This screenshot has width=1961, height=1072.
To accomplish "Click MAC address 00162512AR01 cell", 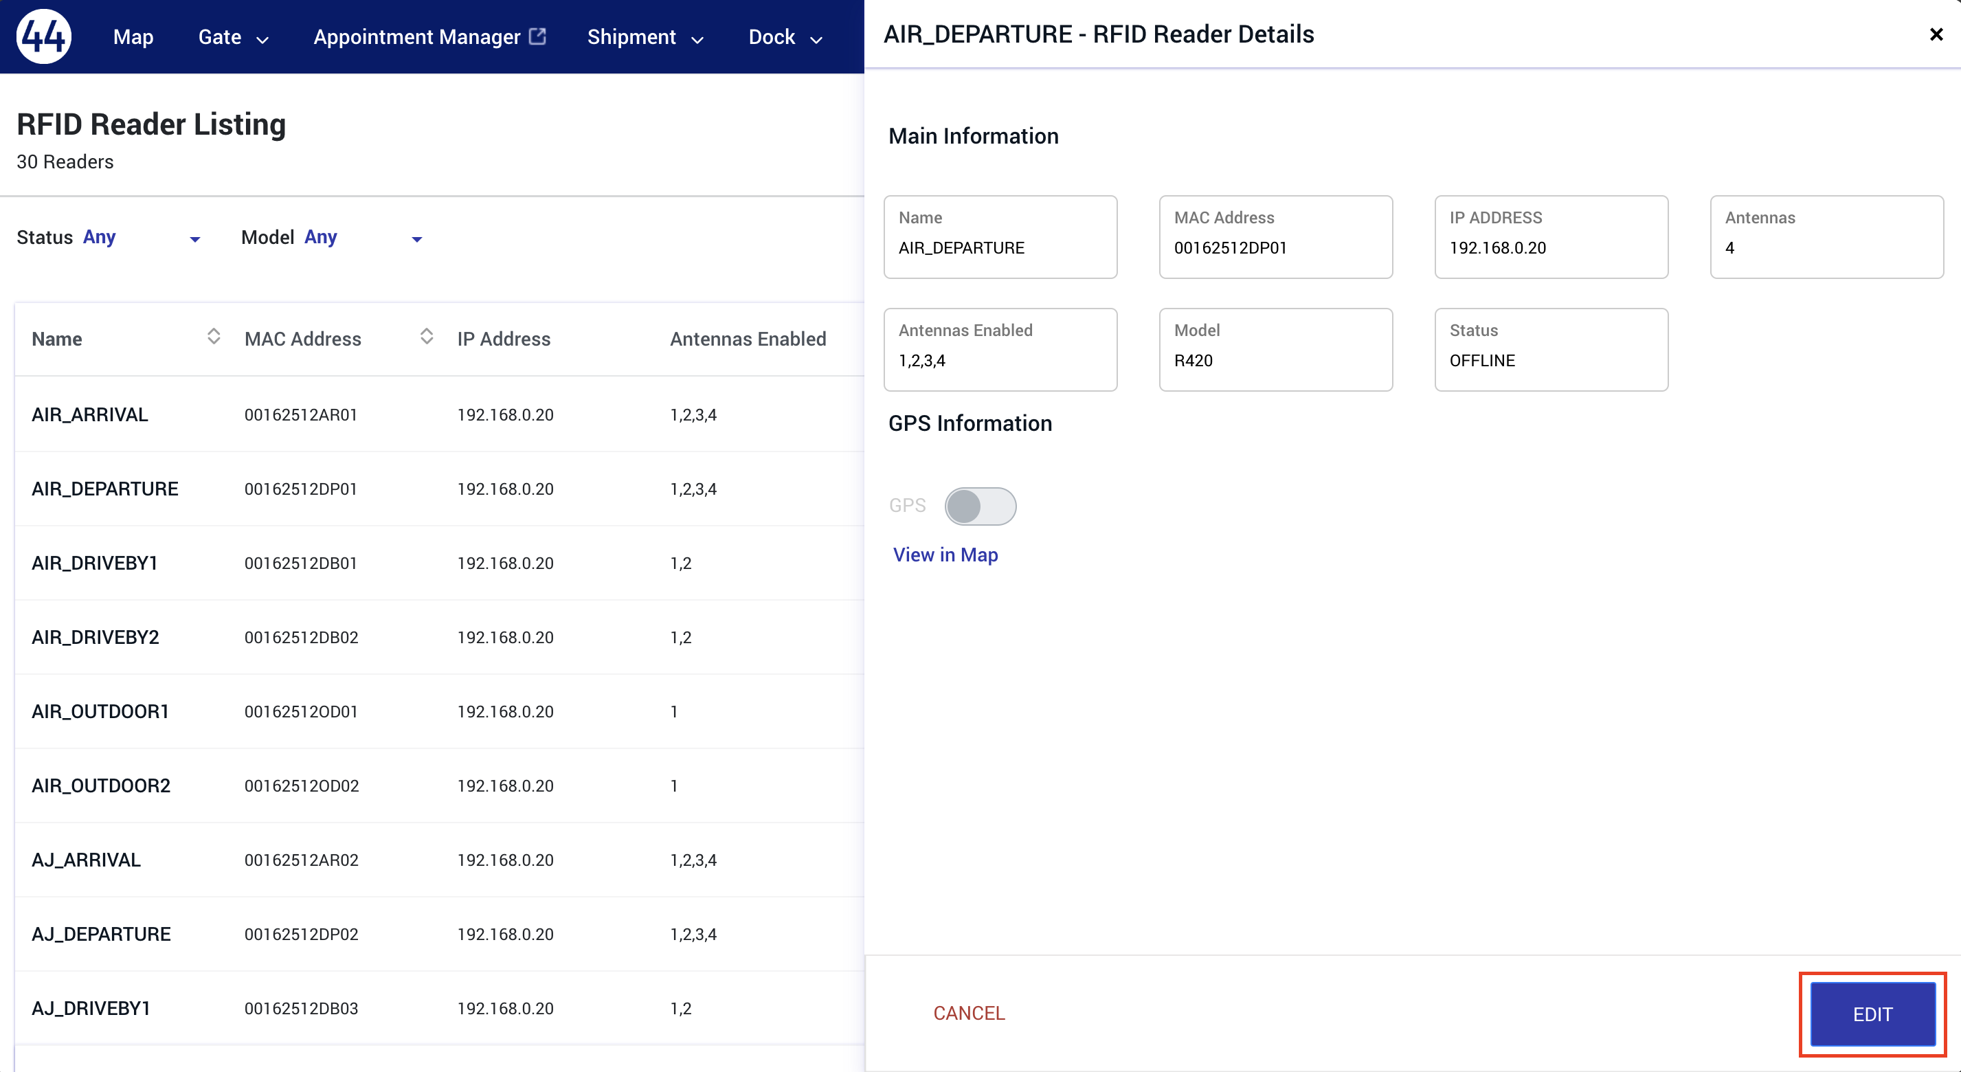I will (301, 415).
